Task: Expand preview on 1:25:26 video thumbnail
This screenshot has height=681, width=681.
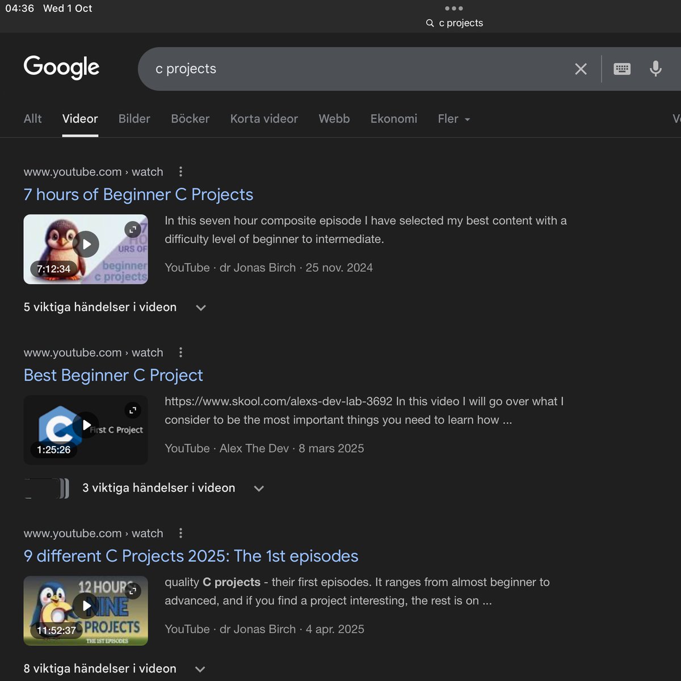Action: (132, 410)
